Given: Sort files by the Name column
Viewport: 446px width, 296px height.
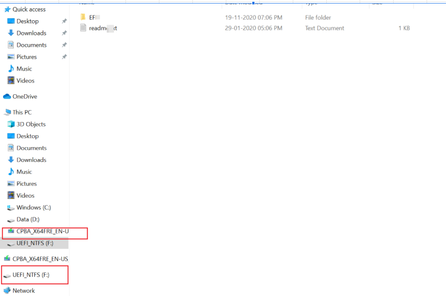Looking at the screenshot, I should (x=87, y=3).
